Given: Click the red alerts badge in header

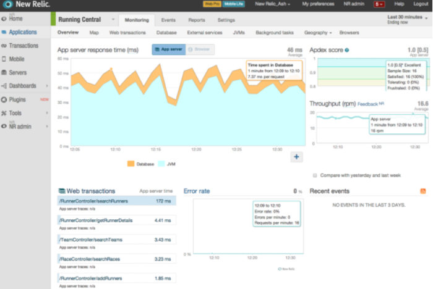Looking at the screenshot, I should click(x=379, y=4).
